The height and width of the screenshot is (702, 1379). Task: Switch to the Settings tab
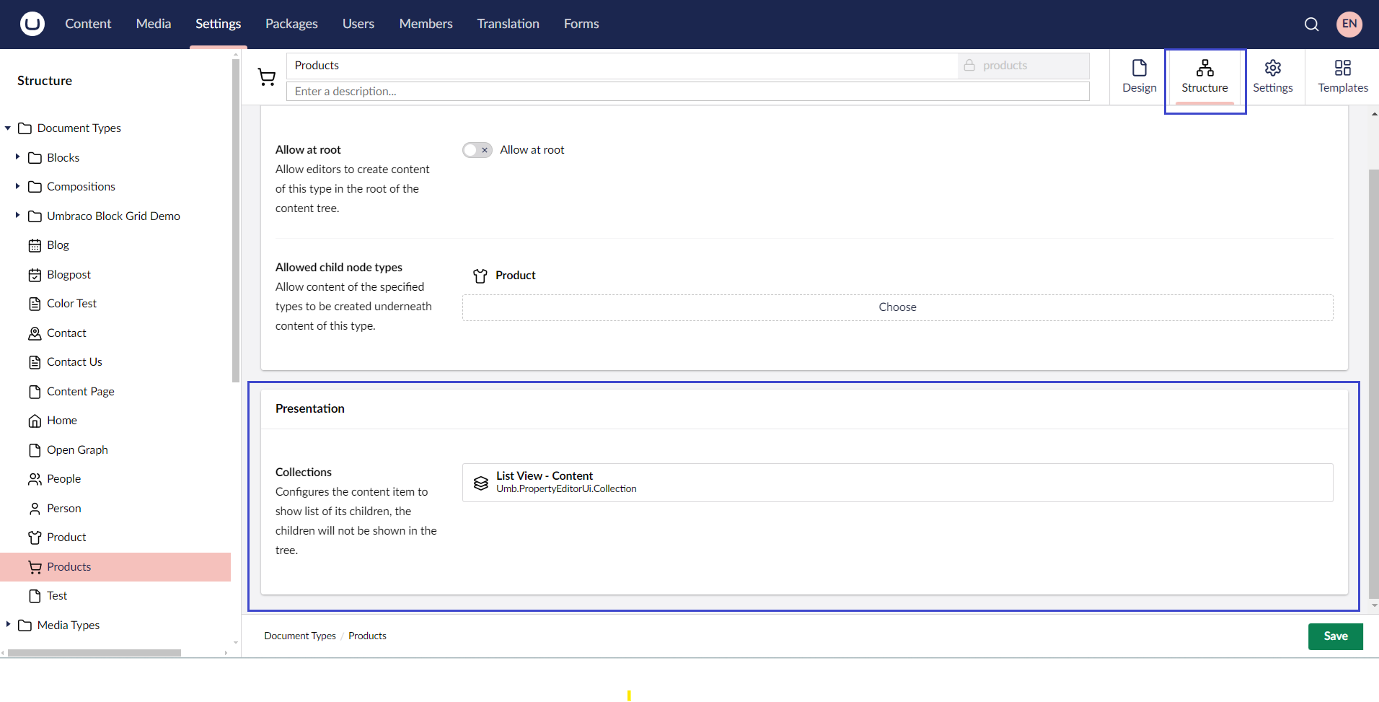pos(1273,77)
